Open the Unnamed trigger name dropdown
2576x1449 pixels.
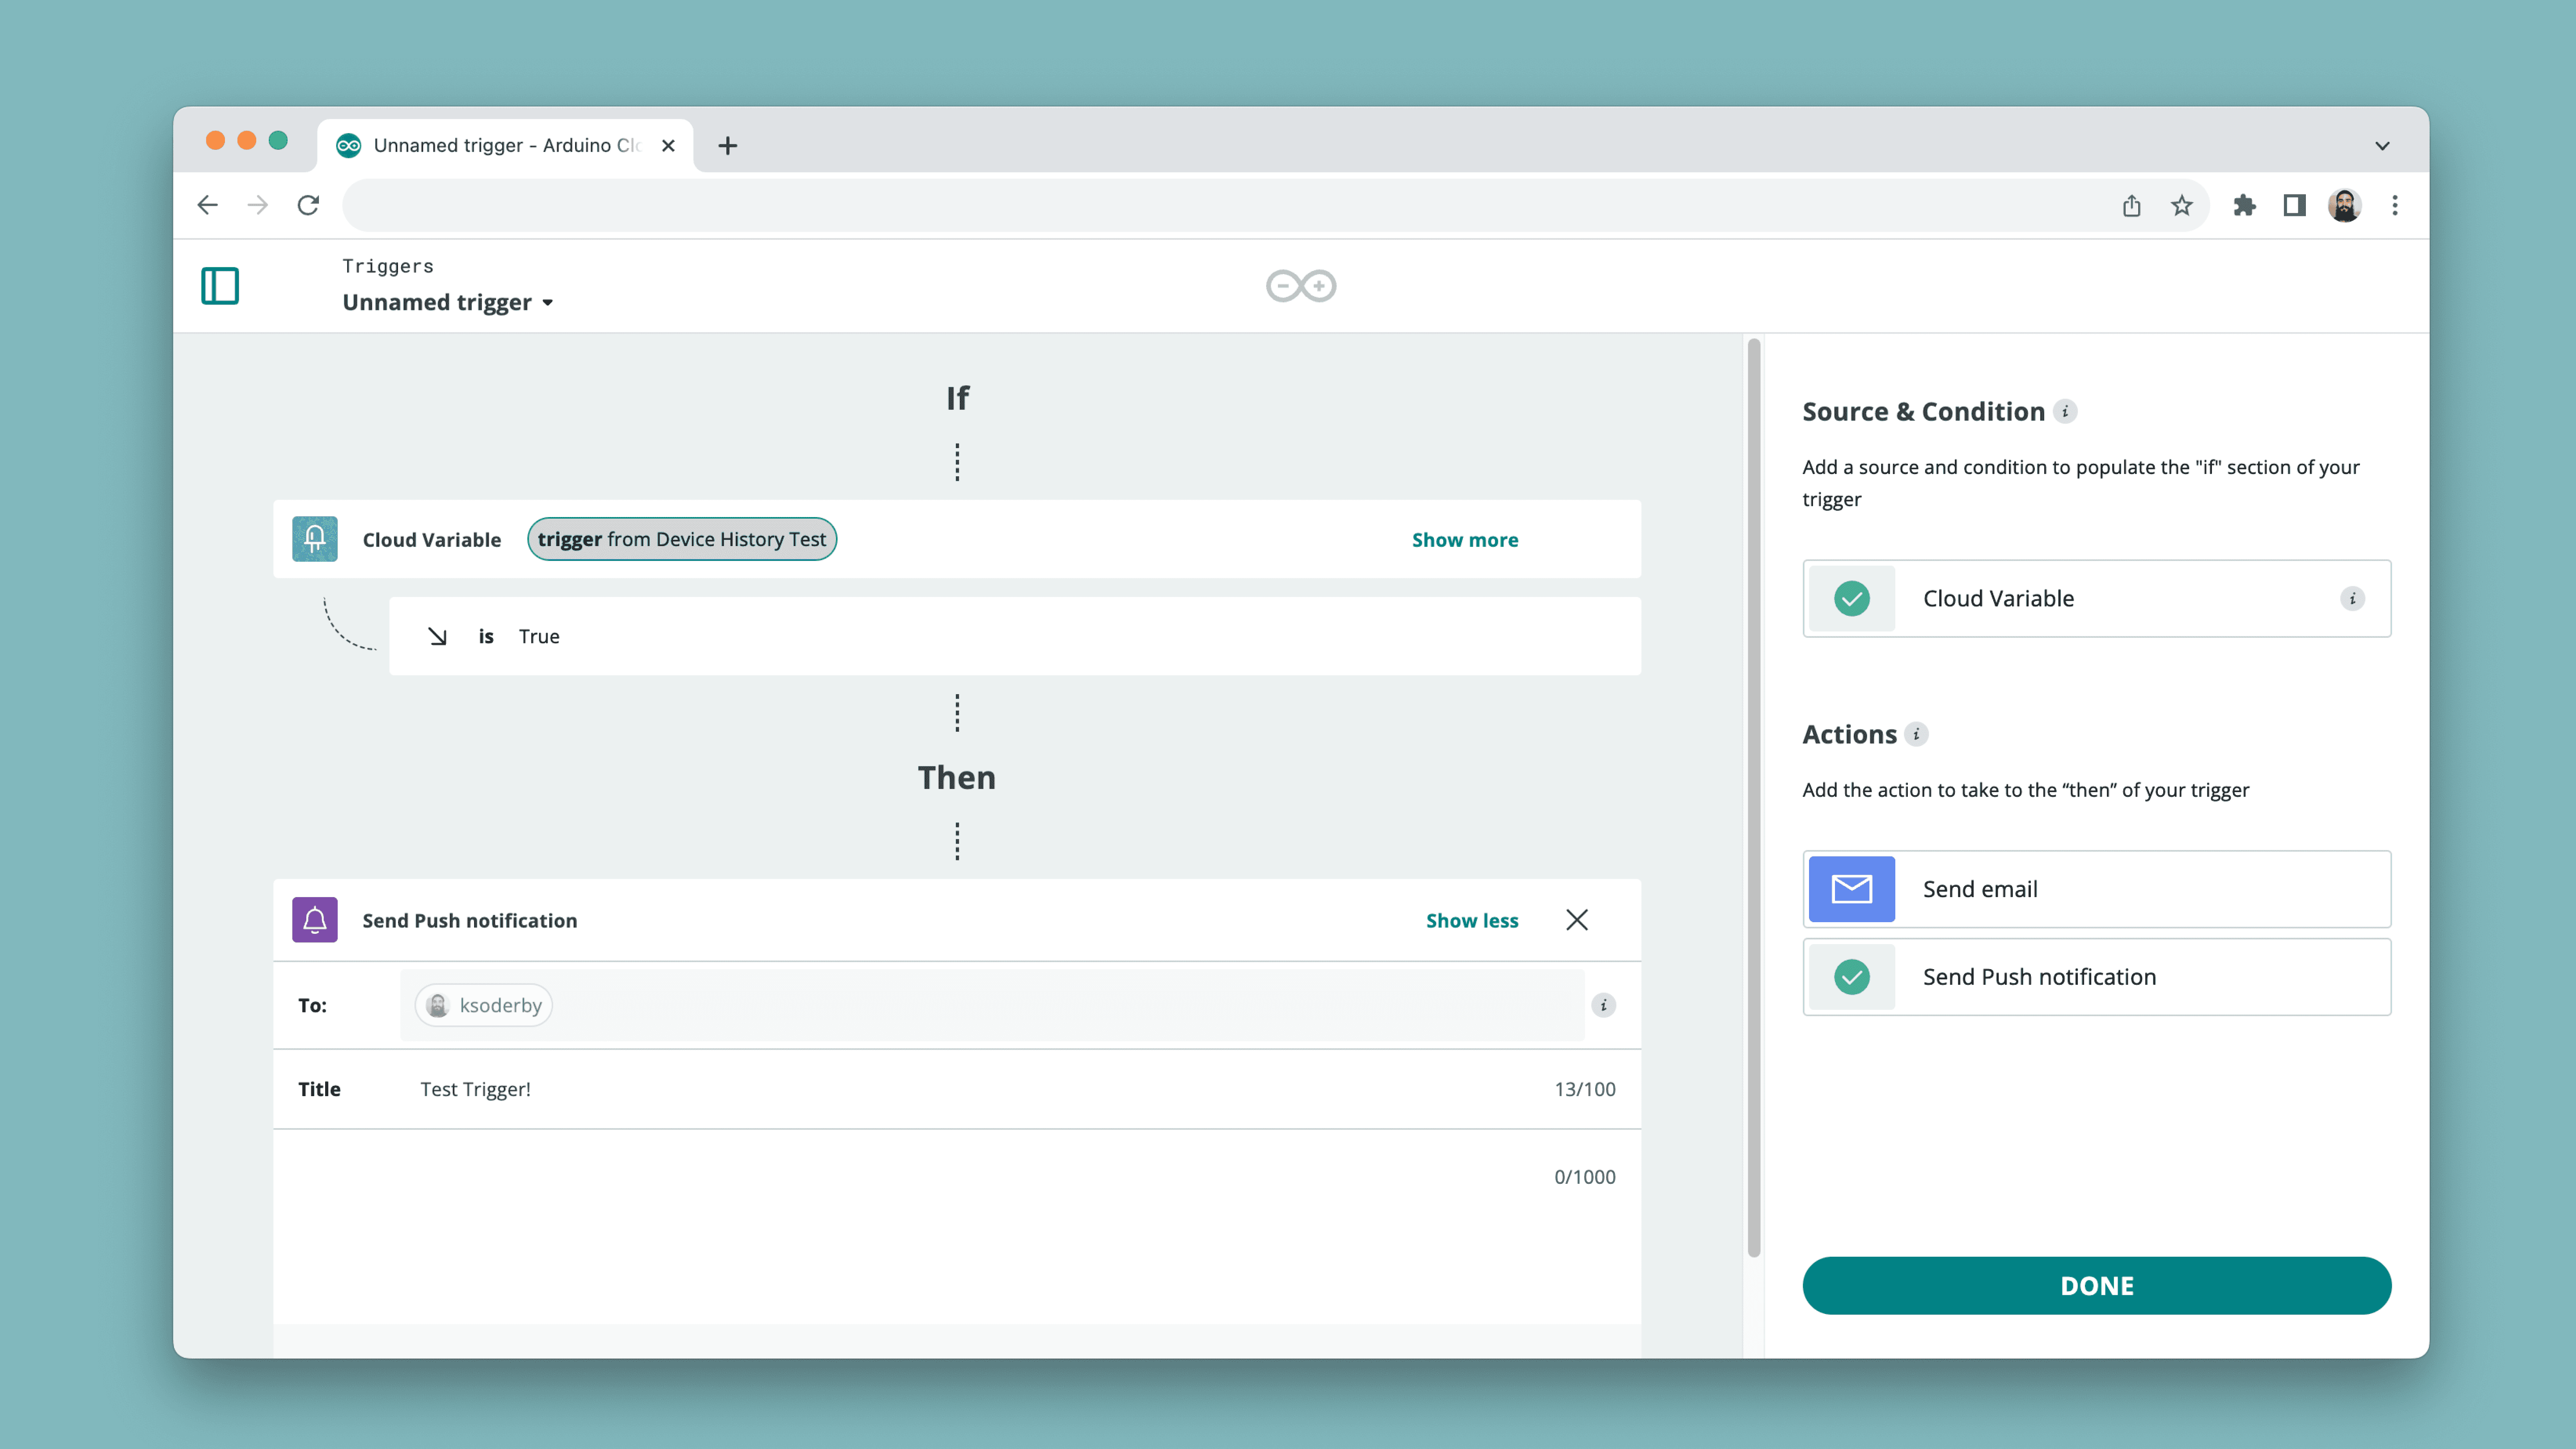448,302
